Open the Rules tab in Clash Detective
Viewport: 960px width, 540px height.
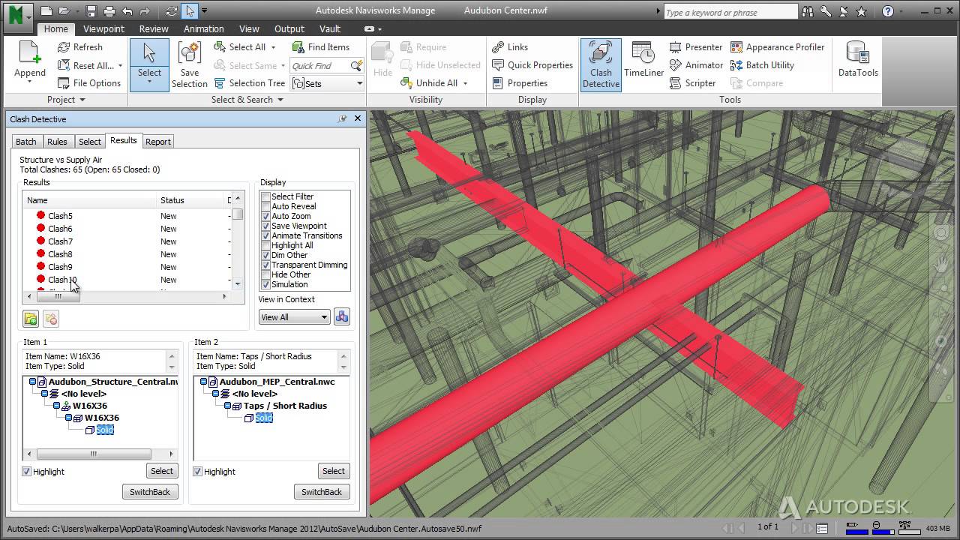[x=57, y=142]
